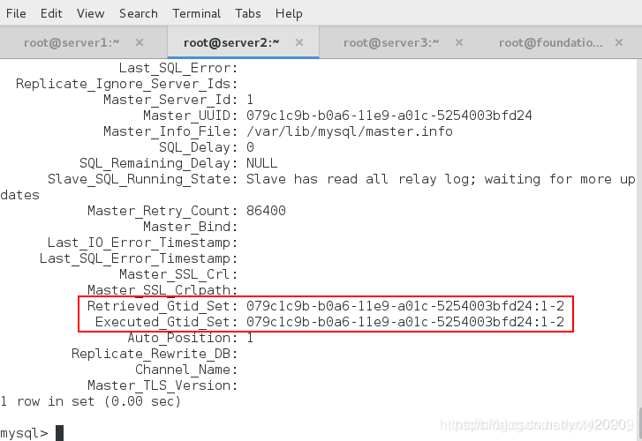
Task: Switch to the root@server3 tab
Action: pyautogui.click(x=391, y=42)
